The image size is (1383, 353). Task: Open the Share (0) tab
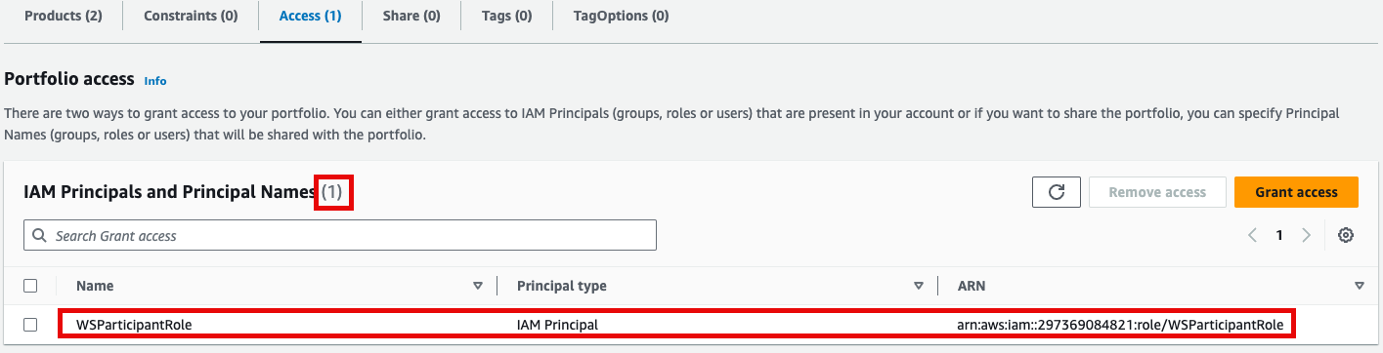411,17
